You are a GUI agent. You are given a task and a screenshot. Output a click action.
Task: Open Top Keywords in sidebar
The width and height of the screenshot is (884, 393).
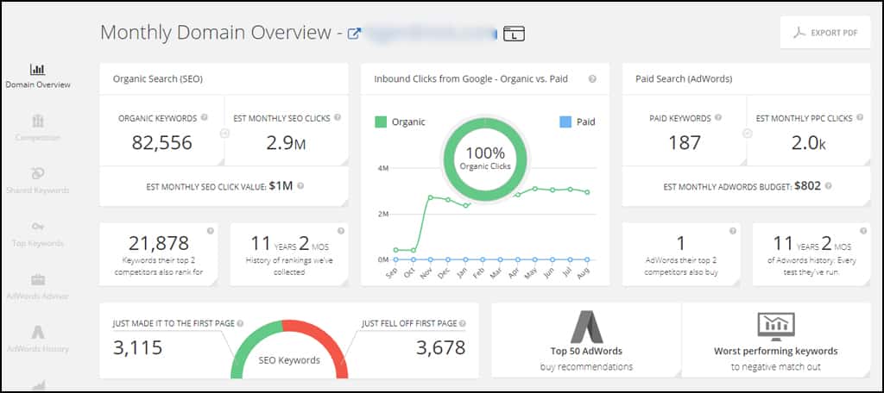pyautogui.click(x=38, y=234)
